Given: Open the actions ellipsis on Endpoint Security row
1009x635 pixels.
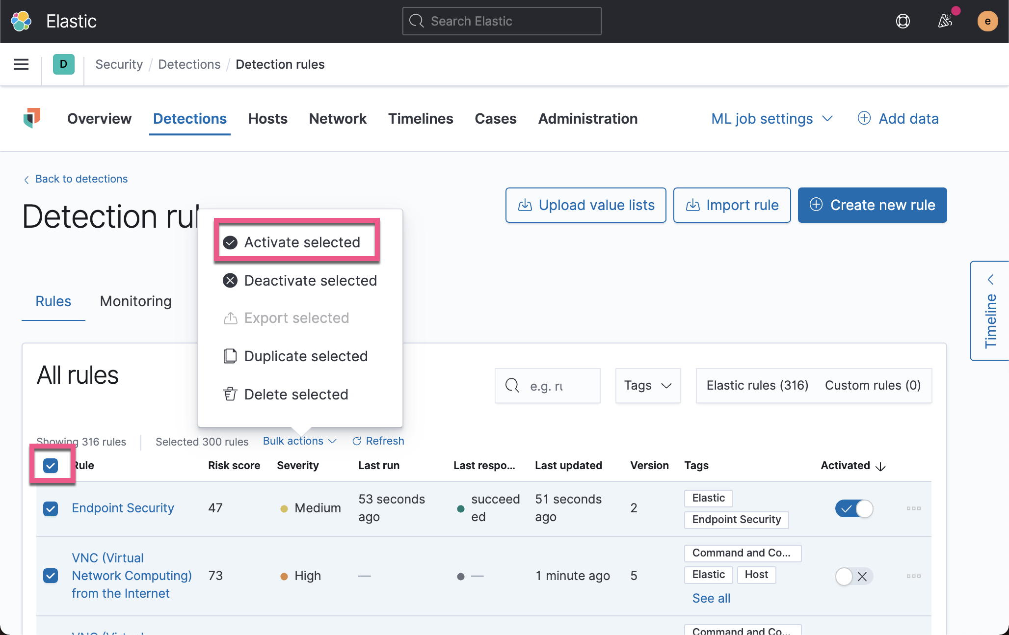Looking at the screenshot, I should click(x=913, y=509).
